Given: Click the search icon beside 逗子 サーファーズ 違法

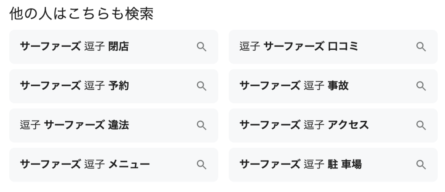Looking at the screenshot, I should pyautogui.click(x=201, y=126).
